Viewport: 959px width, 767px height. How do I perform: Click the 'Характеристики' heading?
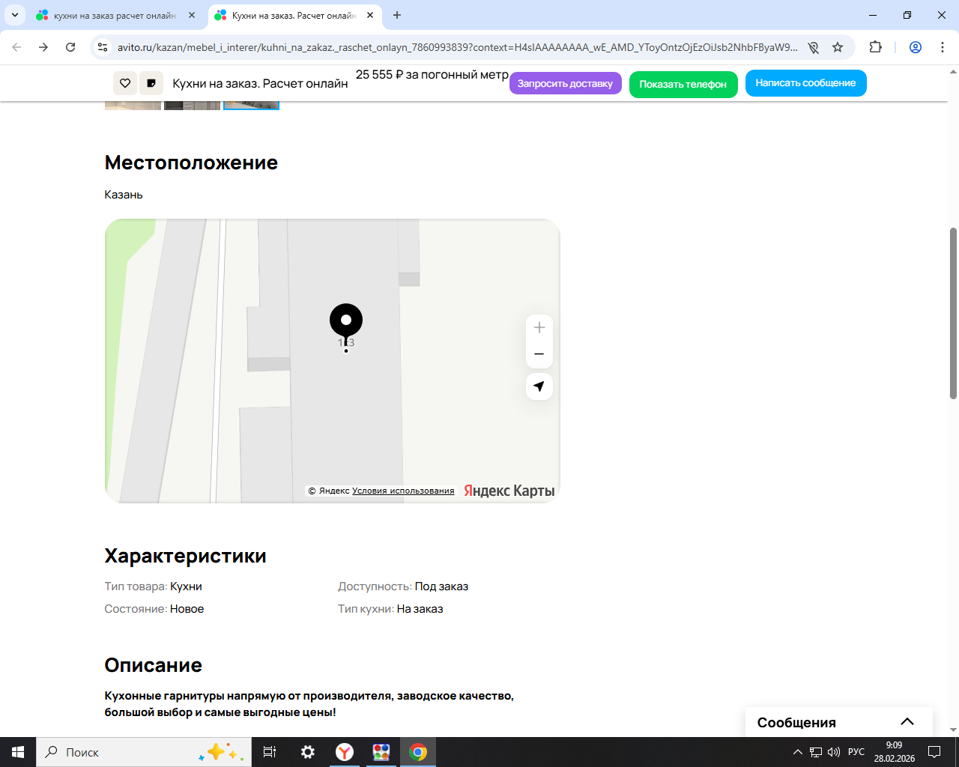click(x=186, y=556)
